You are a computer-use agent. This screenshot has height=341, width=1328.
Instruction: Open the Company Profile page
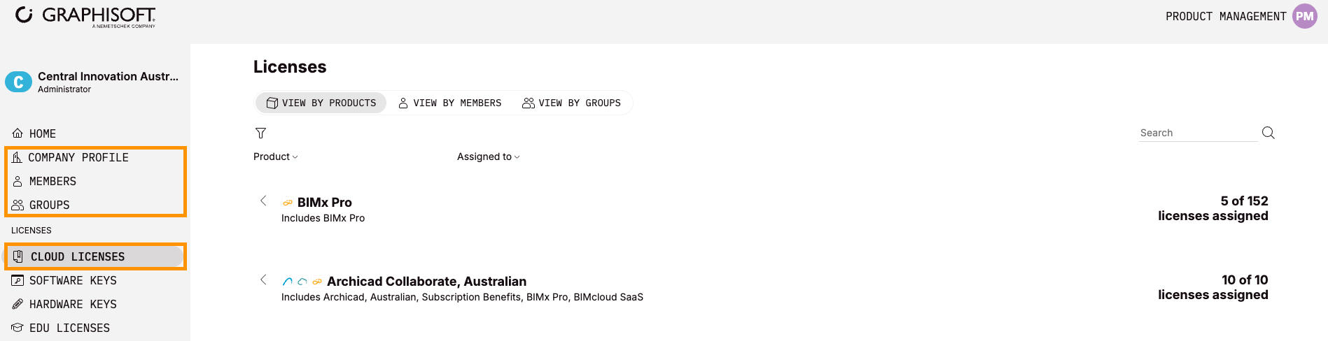(78, 157)
